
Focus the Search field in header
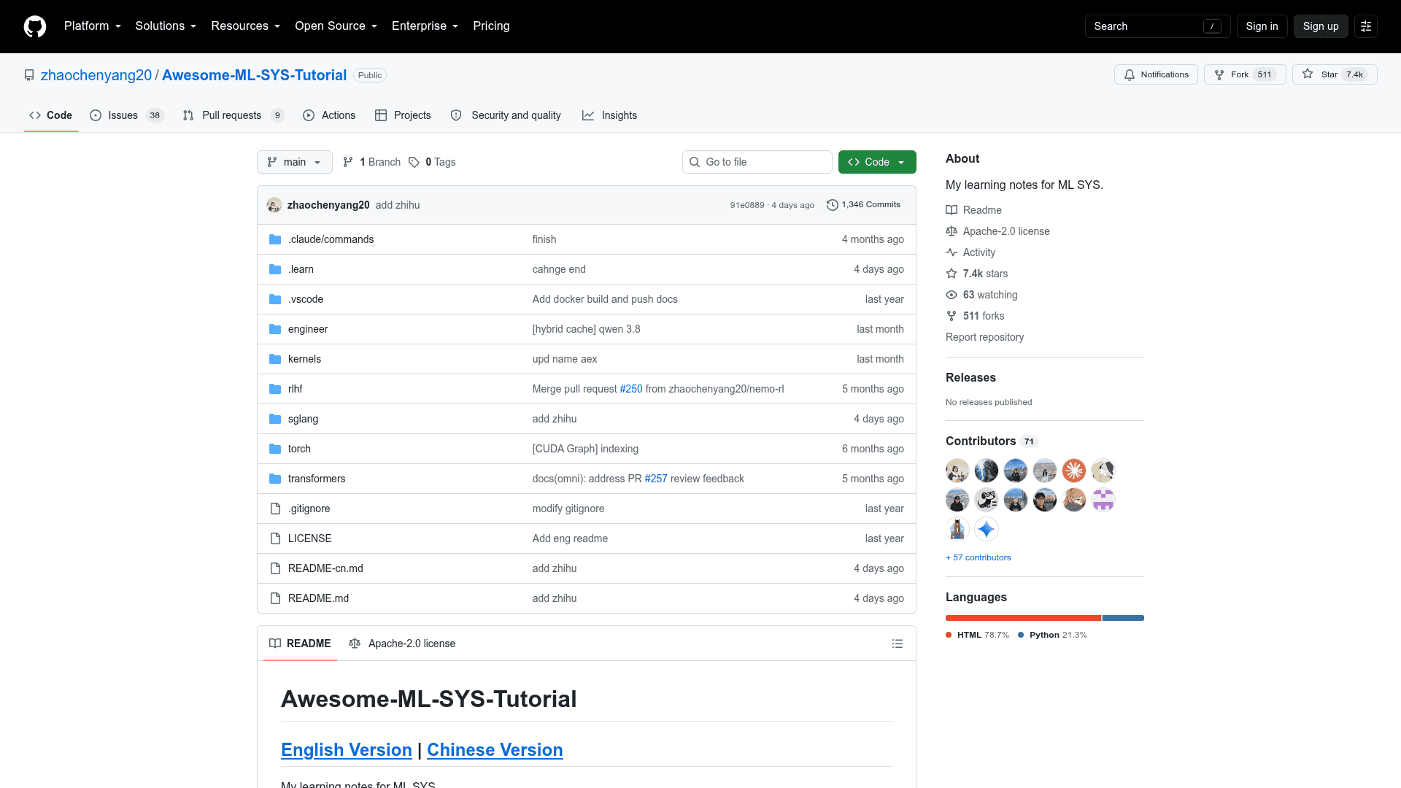[x=1157, y=26]
